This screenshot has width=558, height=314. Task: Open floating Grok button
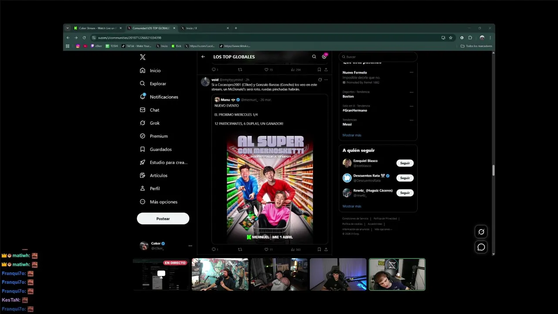coord(481,232)
